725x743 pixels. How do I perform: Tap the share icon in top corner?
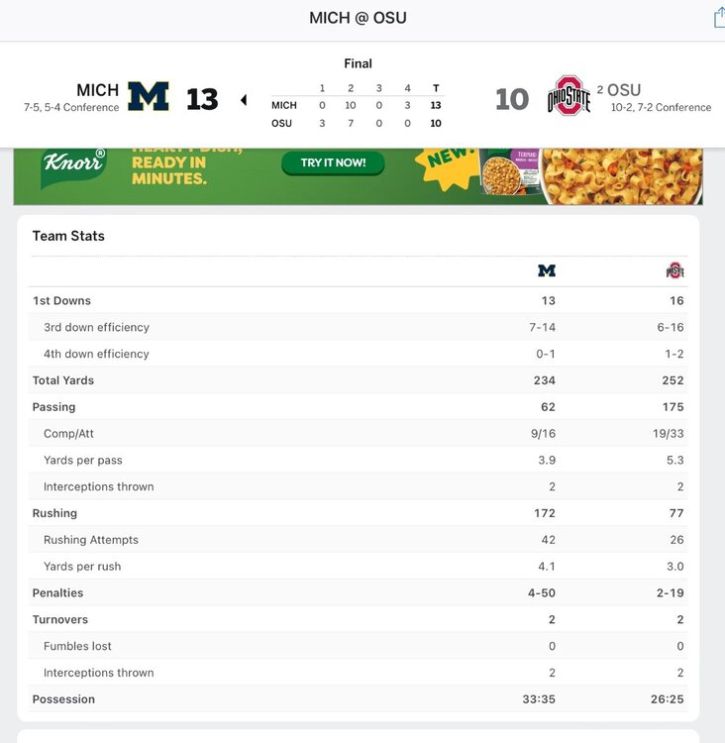click(718, 18)
